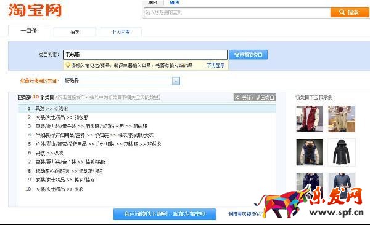Click the blue publish-item button at bottom
Viewport: 370px width, 225px height.
coord(165,214)
